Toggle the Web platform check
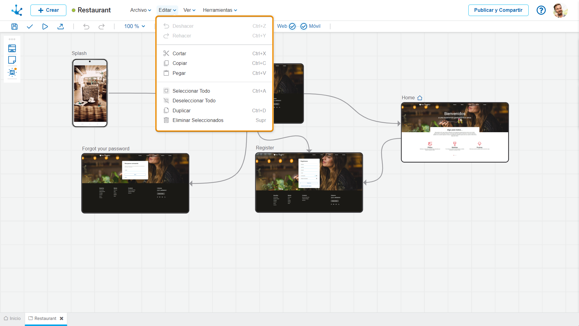 292,26
